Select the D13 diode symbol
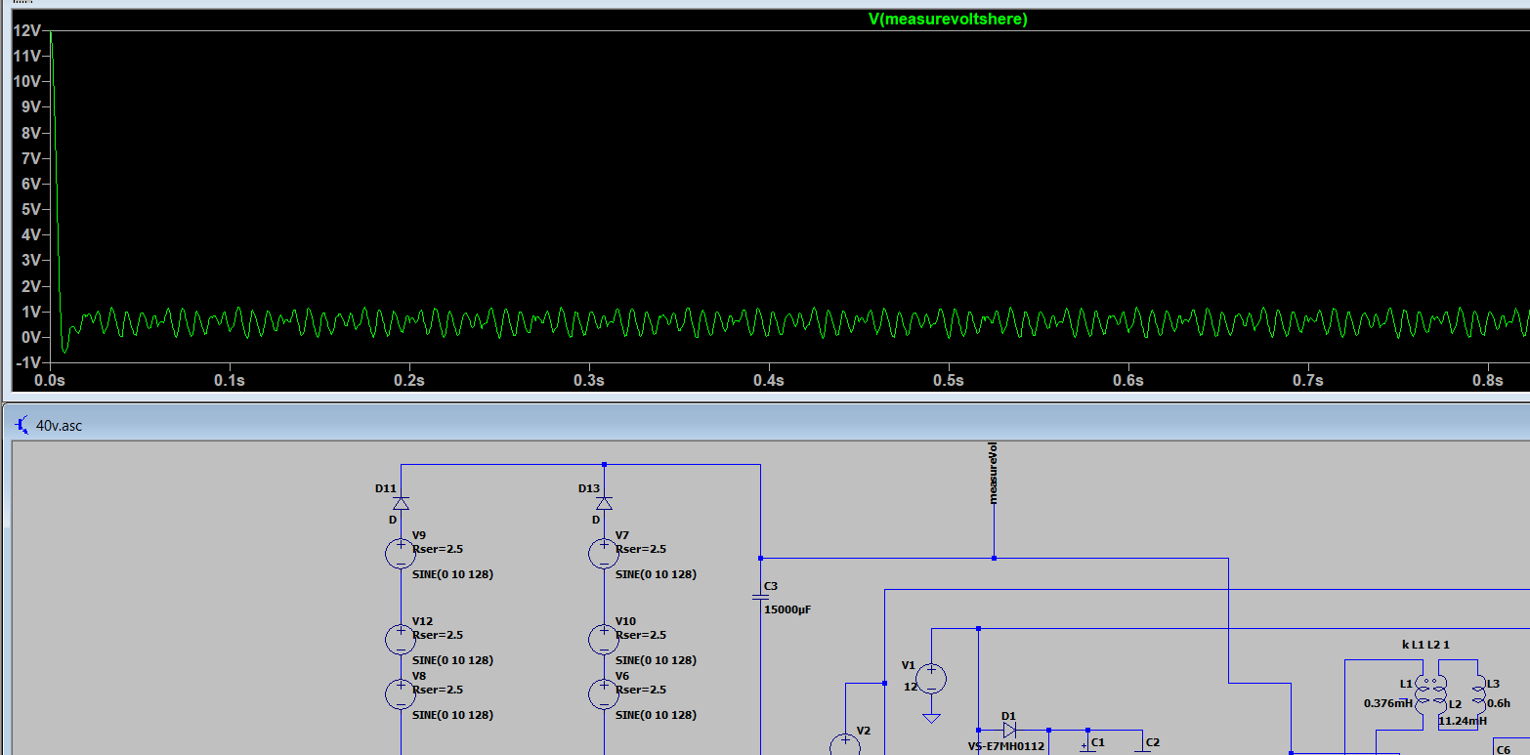The height and width of the screenshot is (755, 1530). click(x=604, y=503)
